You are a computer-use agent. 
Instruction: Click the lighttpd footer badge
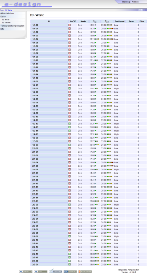click(x=55, y=271)
